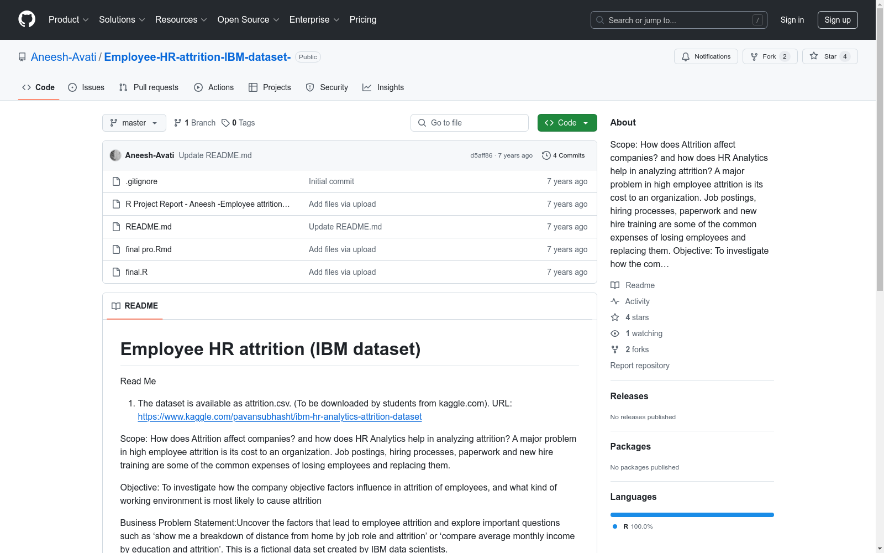Open the R Project Report file
Screen dimensions: 884x553
tap(208, 204)
